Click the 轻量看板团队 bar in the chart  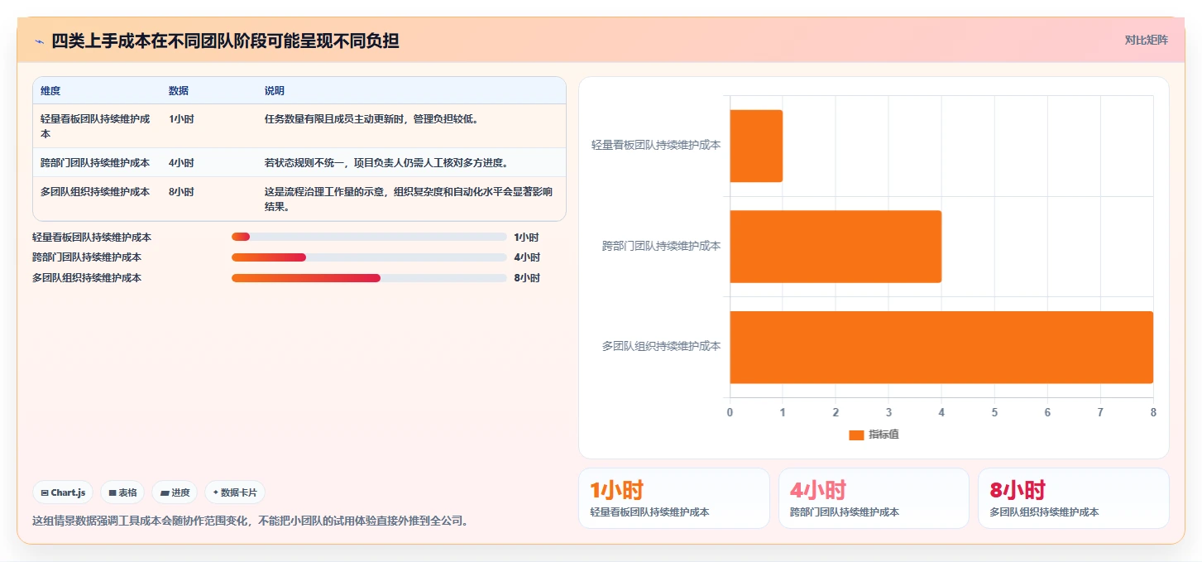click(x=756, y=146)
